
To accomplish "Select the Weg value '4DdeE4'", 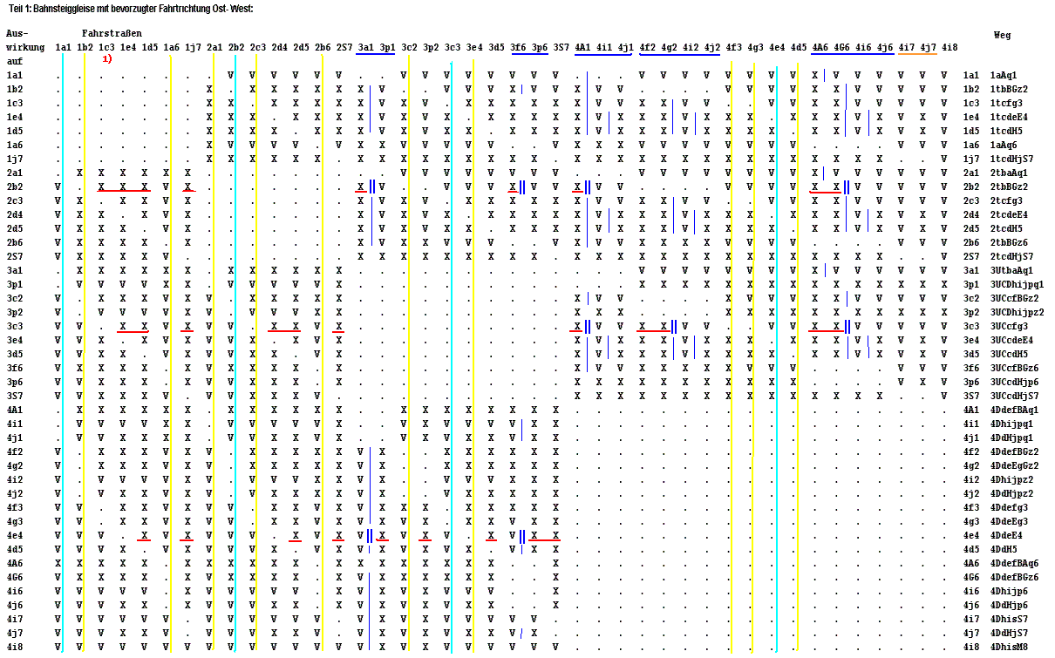I will tap(1006, 536).
